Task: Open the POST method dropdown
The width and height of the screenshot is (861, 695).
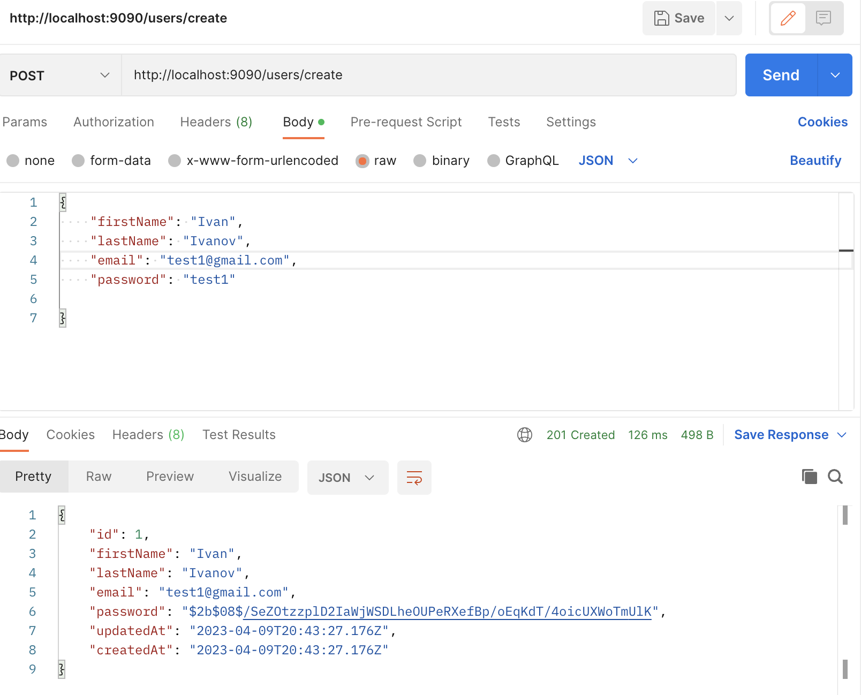Action: point(60,75)
